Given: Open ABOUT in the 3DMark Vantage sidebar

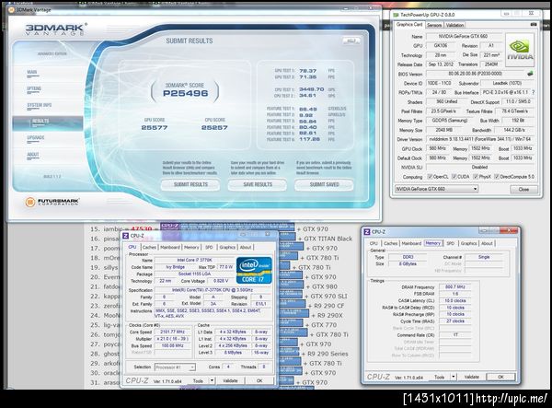Looking at the screenshot, I should point(33,155).
